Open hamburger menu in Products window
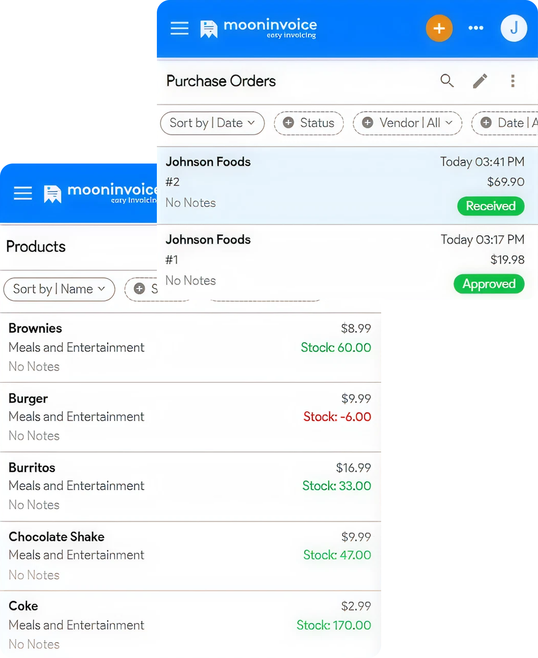This screenshot has width=538, height=658. pos(23,193)
